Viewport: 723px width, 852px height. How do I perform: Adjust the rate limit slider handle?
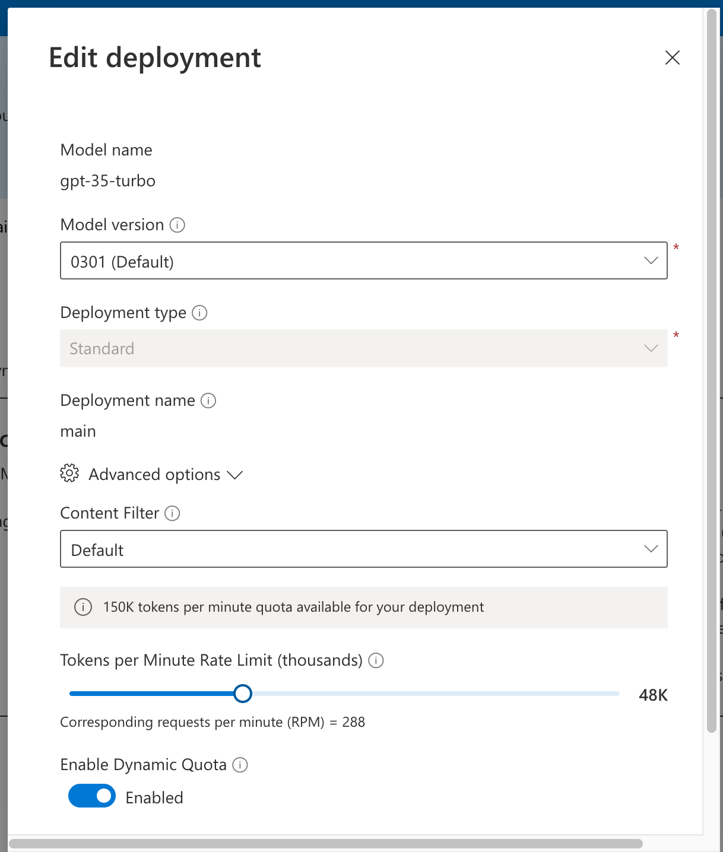243,694
